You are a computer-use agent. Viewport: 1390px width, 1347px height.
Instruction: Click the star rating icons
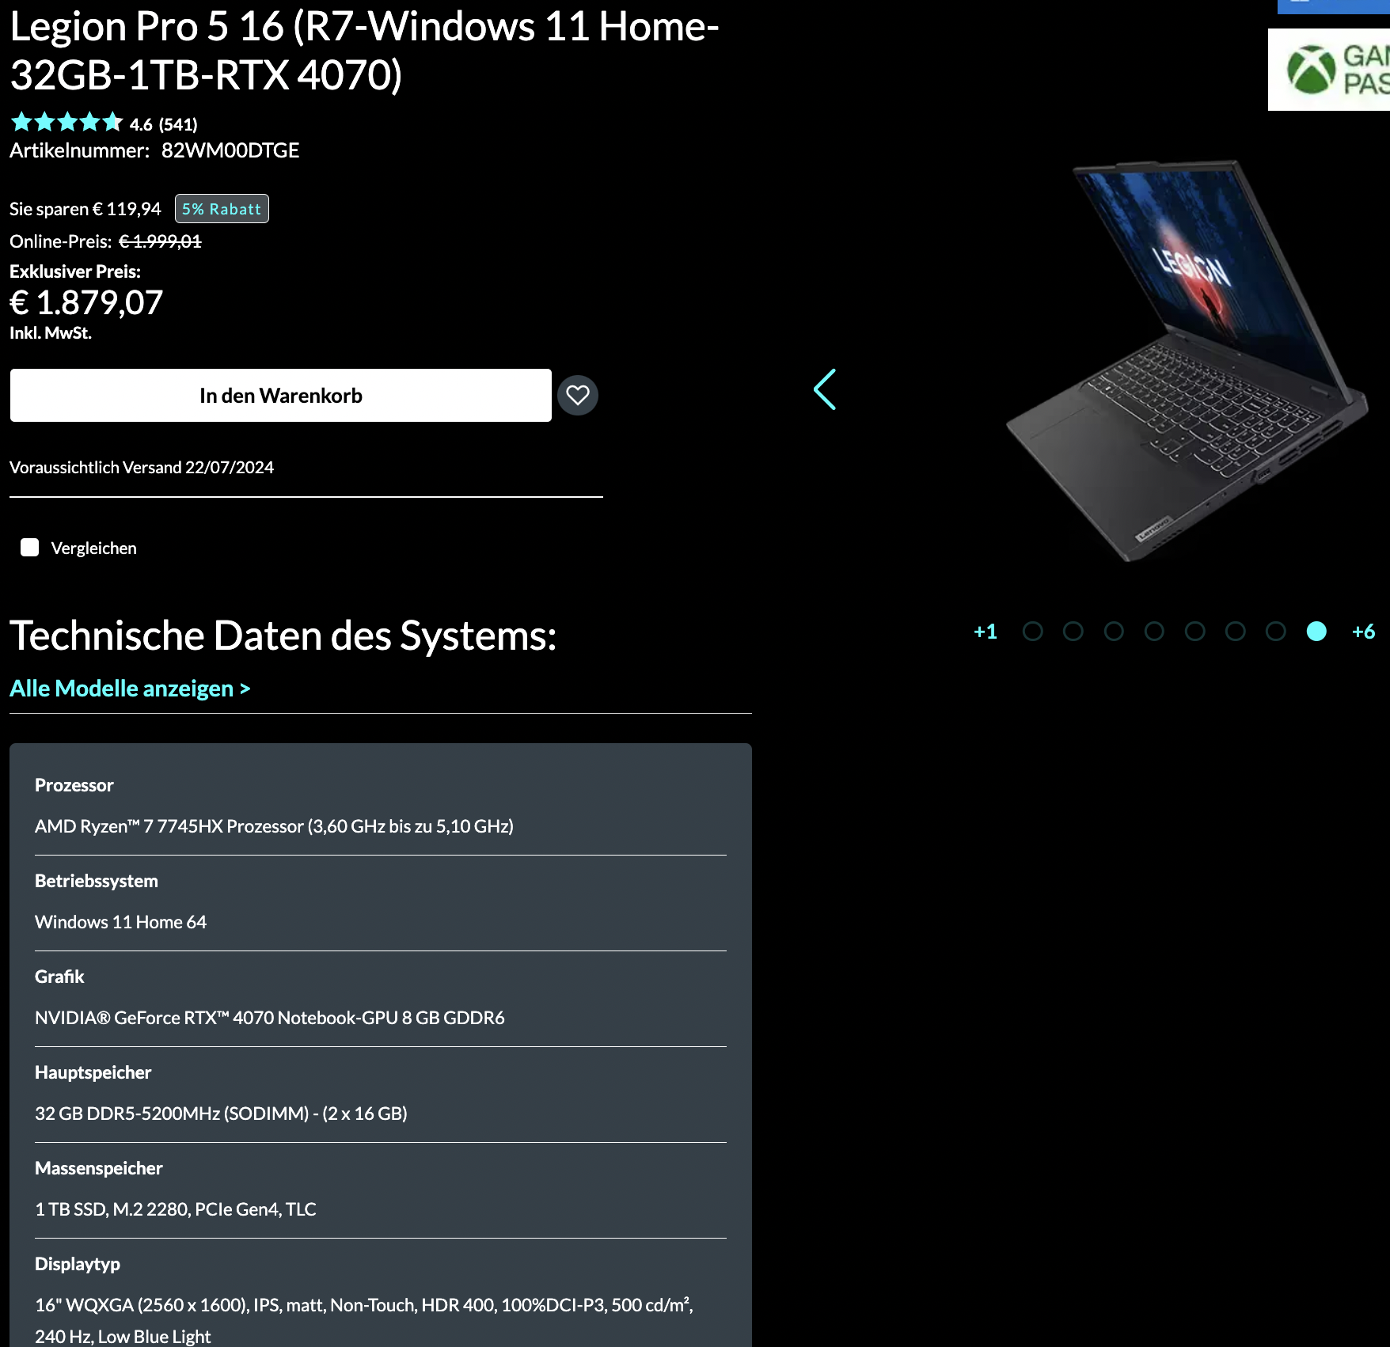pos(66,123)
